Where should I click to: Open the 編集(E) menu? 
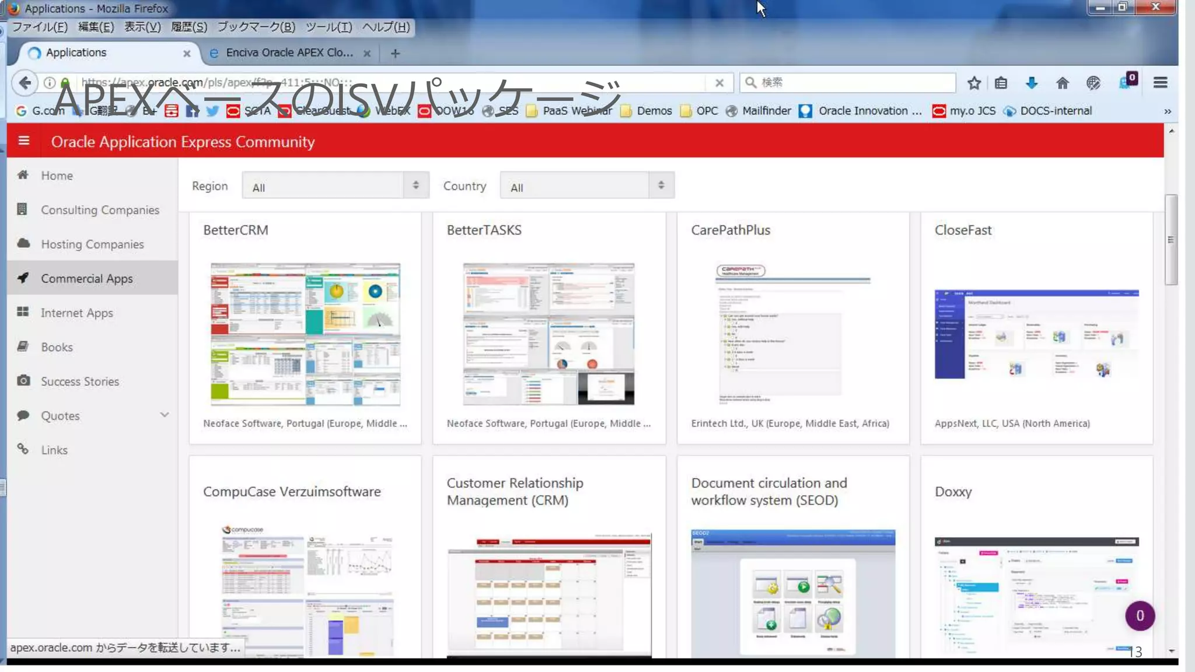[x=96, y=27]
